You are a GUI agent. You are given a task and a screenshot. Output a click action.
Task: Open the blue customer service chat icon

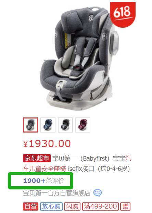98,193
